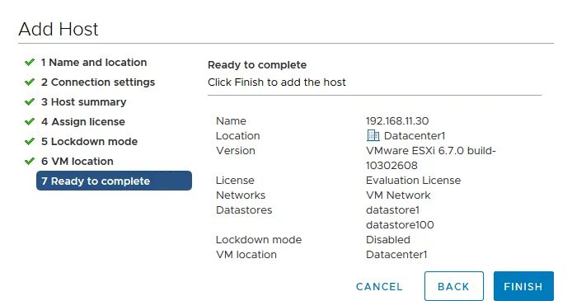Open step 4 Assign license

click(82, 121)
